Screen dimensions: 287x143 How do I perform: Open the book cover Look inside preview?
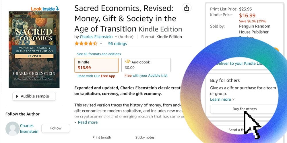coord(34,49)
